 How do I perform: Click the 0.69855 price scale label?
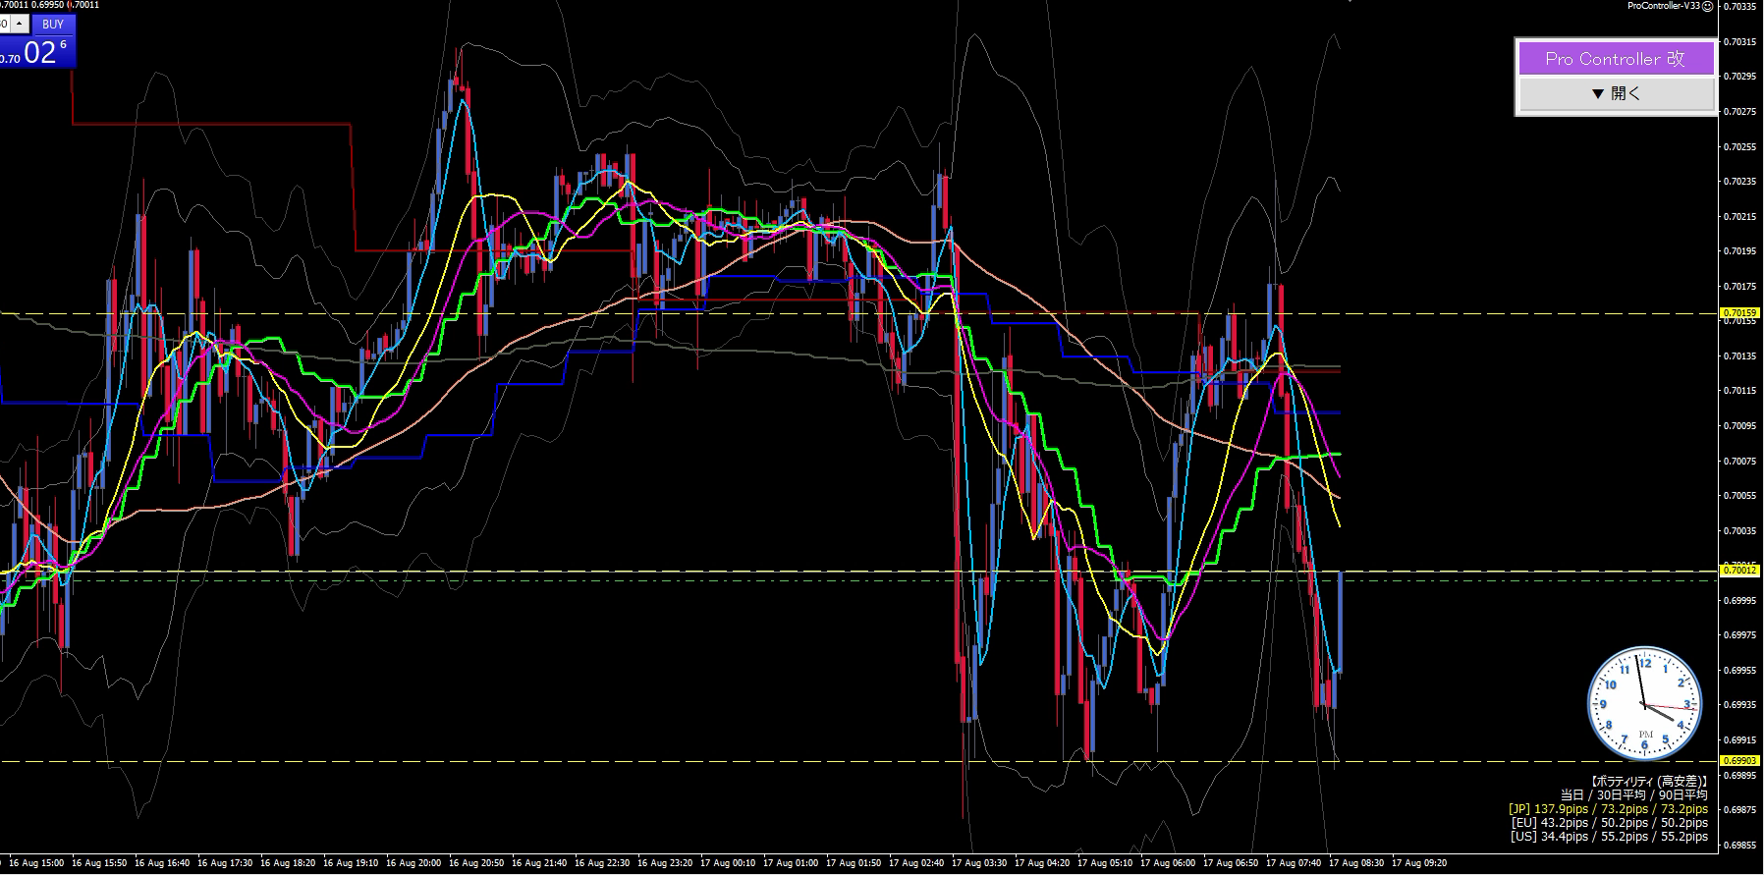tap(1740, 845)
